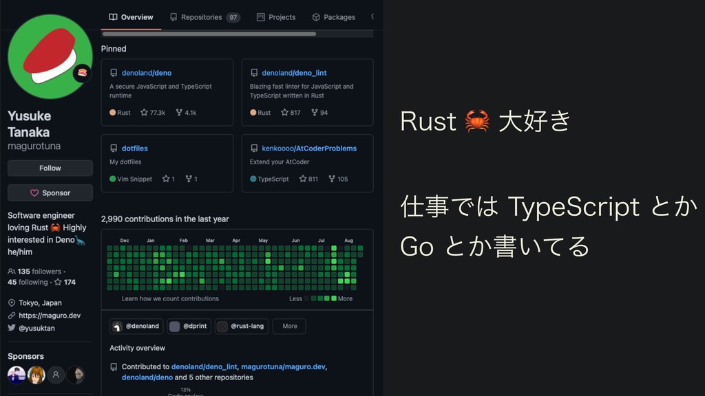Open the fourth sponsor avatar
705x396 pixels.
pos(76,375)
